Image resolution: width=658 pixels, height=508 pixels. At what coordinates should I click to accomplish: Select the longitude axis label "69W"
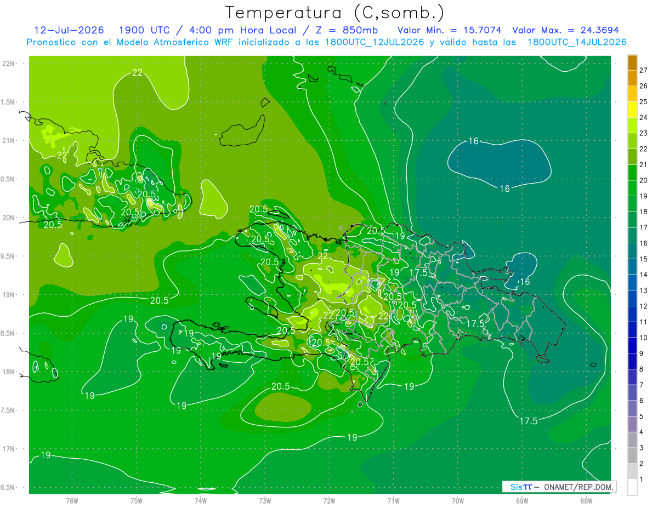pyautogui.click(x=522, y=500)
